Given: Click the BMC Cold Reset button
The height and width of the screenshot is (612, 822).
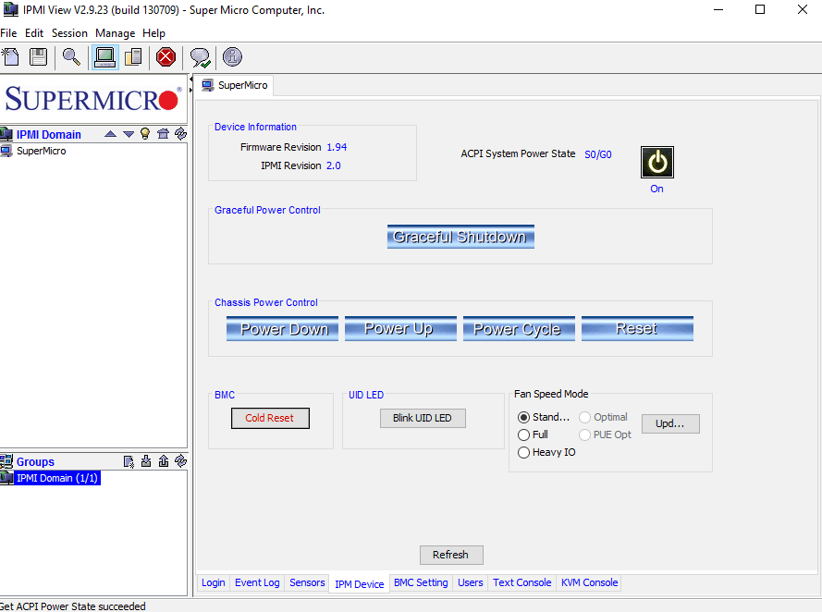Looking at the screenshot, I should tap(271, 418).
